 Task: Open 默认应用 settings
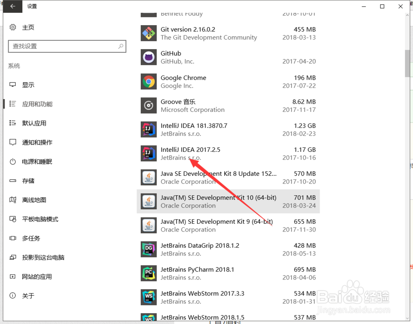(34, 123)
